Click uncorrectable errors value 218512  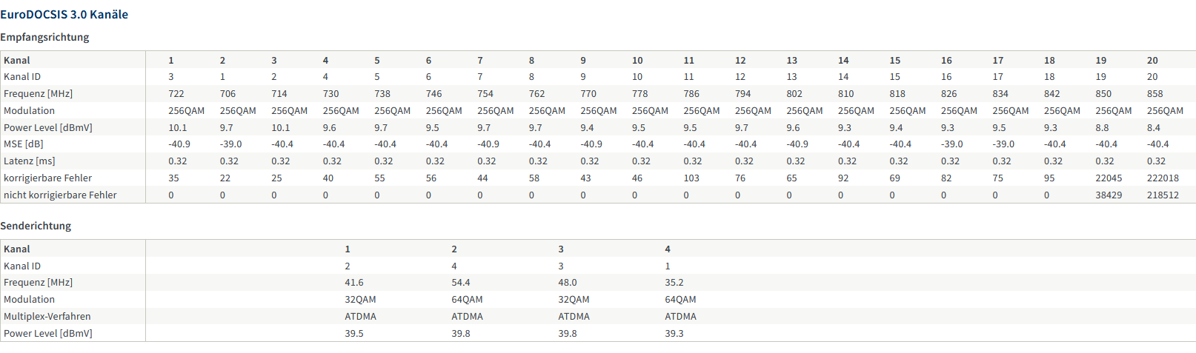point(1163,195)
